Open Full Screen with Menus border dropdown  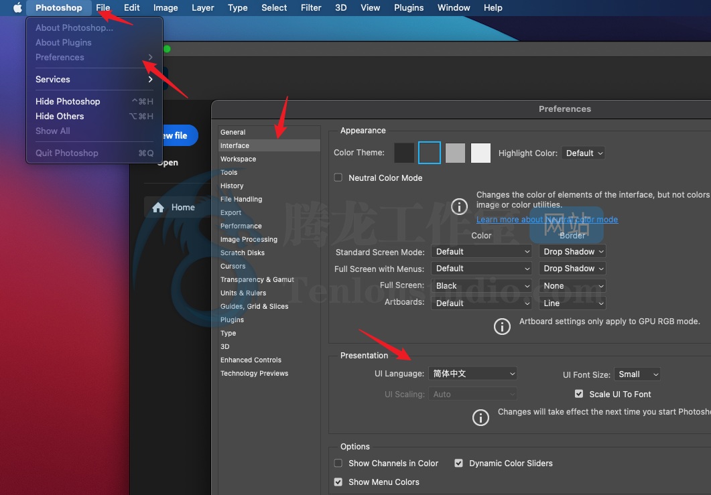tap(572, 269)
